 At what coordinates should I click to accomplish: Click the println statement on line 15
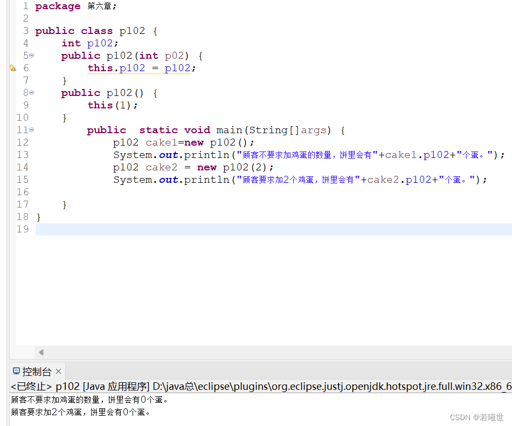[300, 180]
